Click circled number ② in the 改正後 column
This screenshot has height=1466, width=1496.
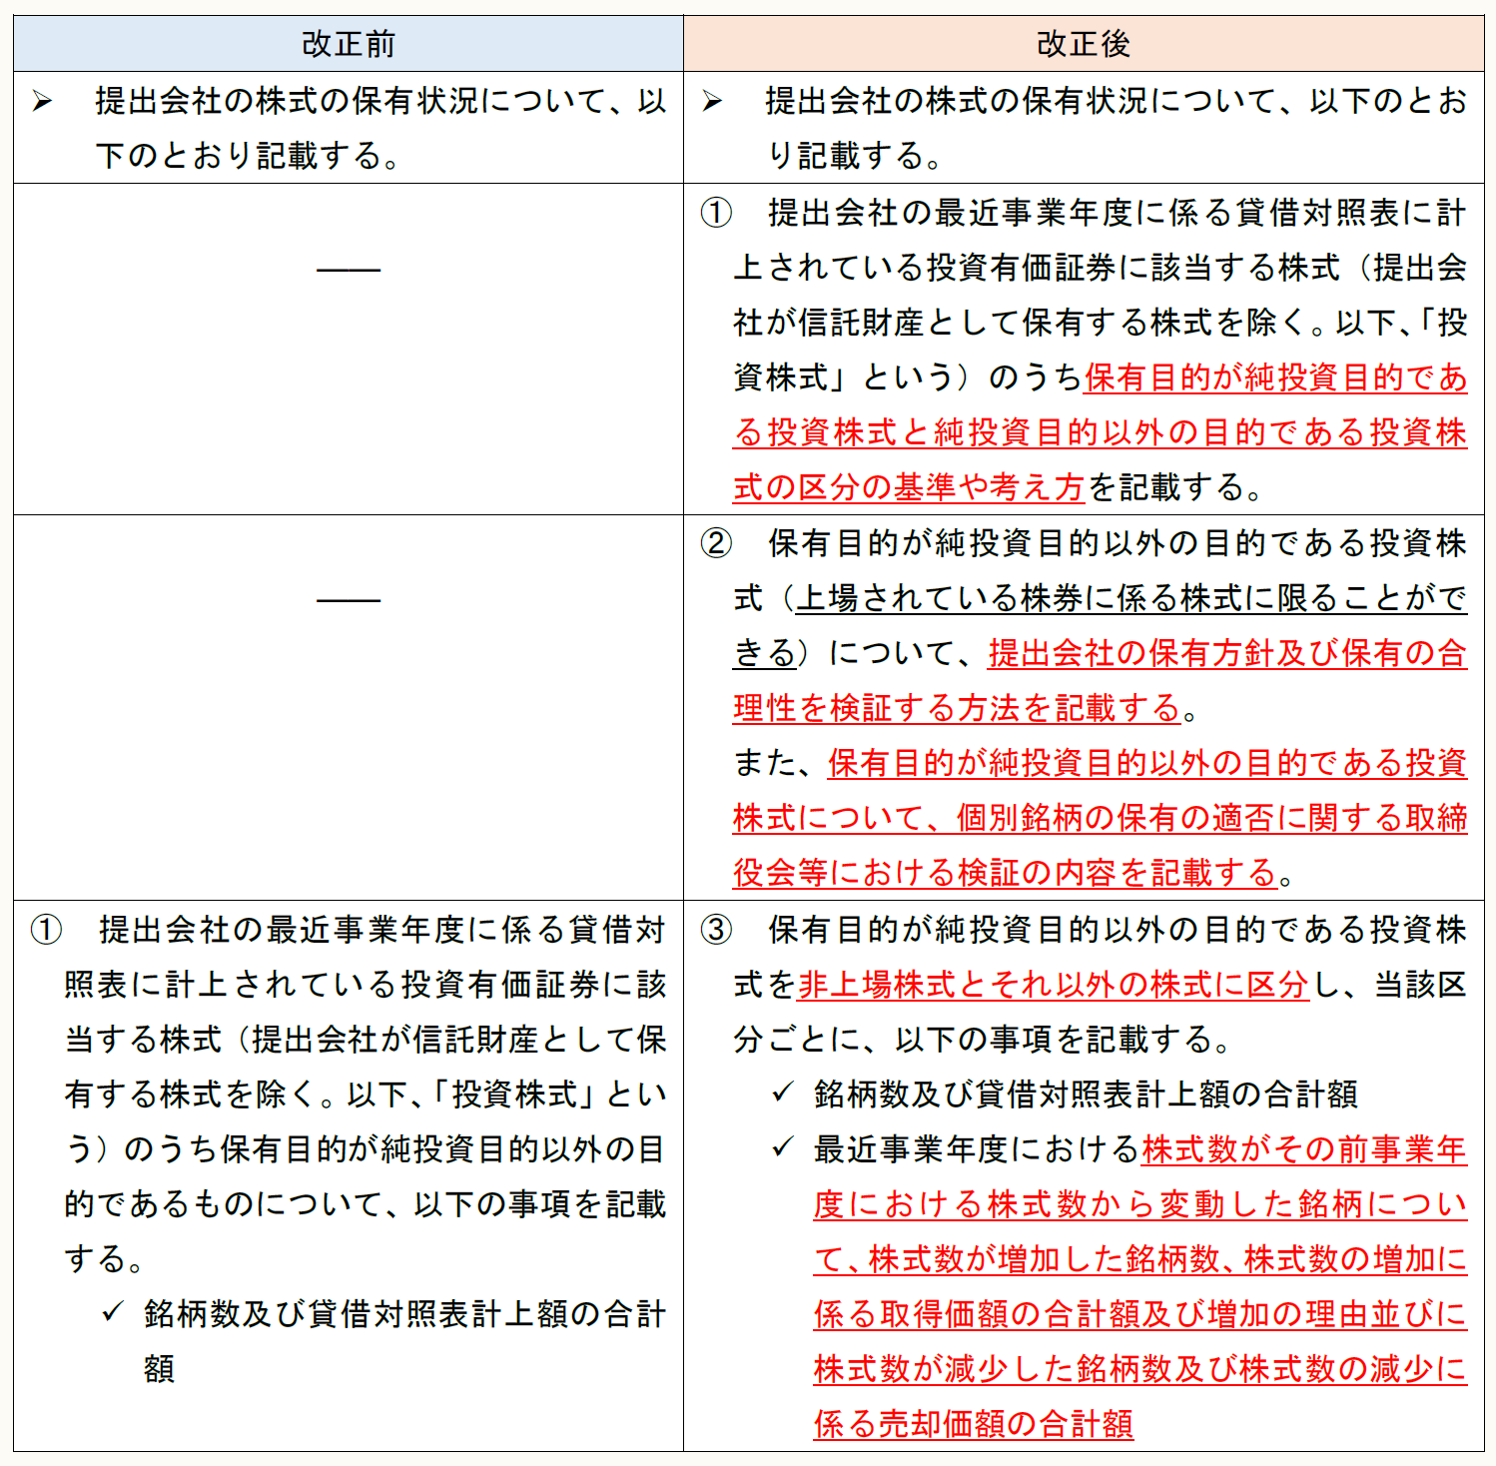[x=716, y=543]
